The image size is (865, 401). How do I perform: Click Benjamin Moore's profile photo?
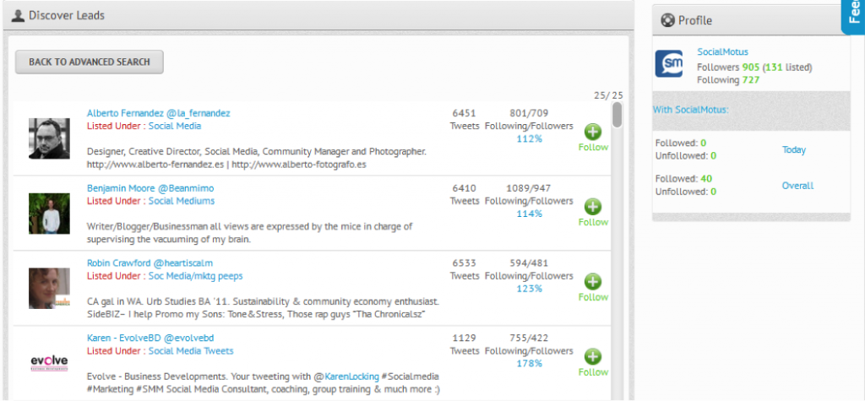49,214
